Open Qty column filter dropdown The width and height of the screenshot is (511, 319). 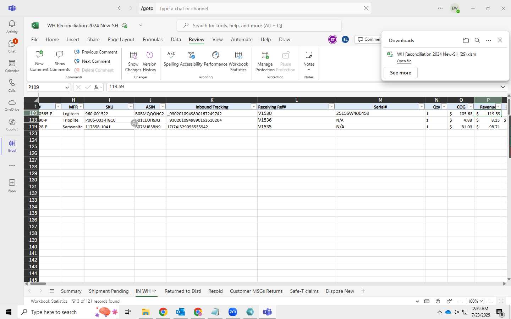444,107
